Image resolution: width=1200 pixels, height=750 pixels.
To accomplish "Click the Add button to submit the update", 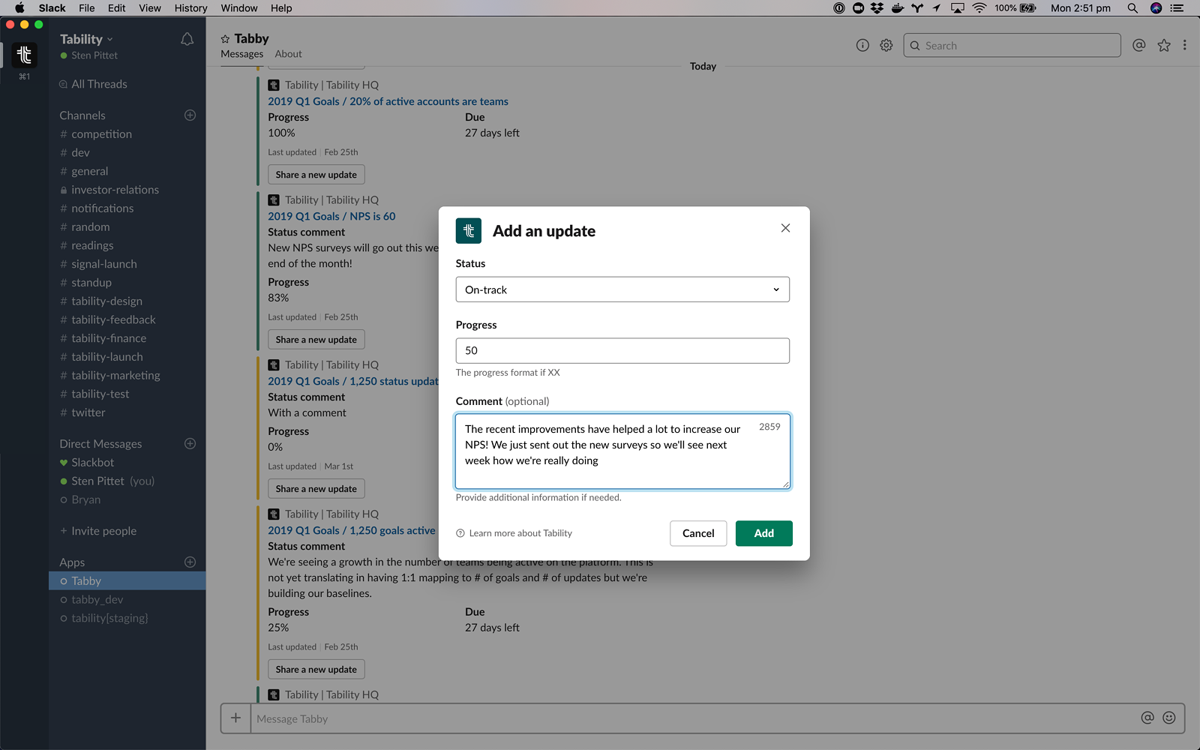I will (x=763, y=533).
